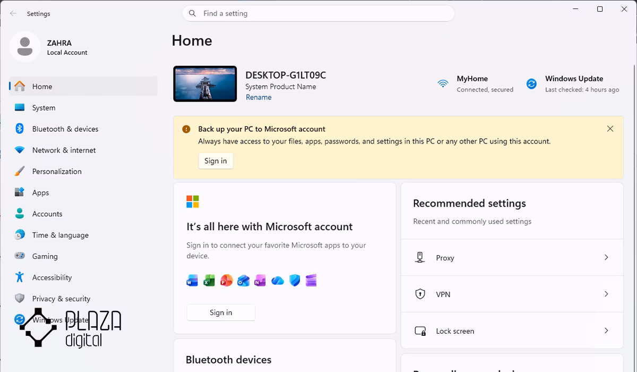Image resolution: width=637 pixels, height=372 pixels.
Task: Open Accounts settings page
Action: tap(83, 214)
